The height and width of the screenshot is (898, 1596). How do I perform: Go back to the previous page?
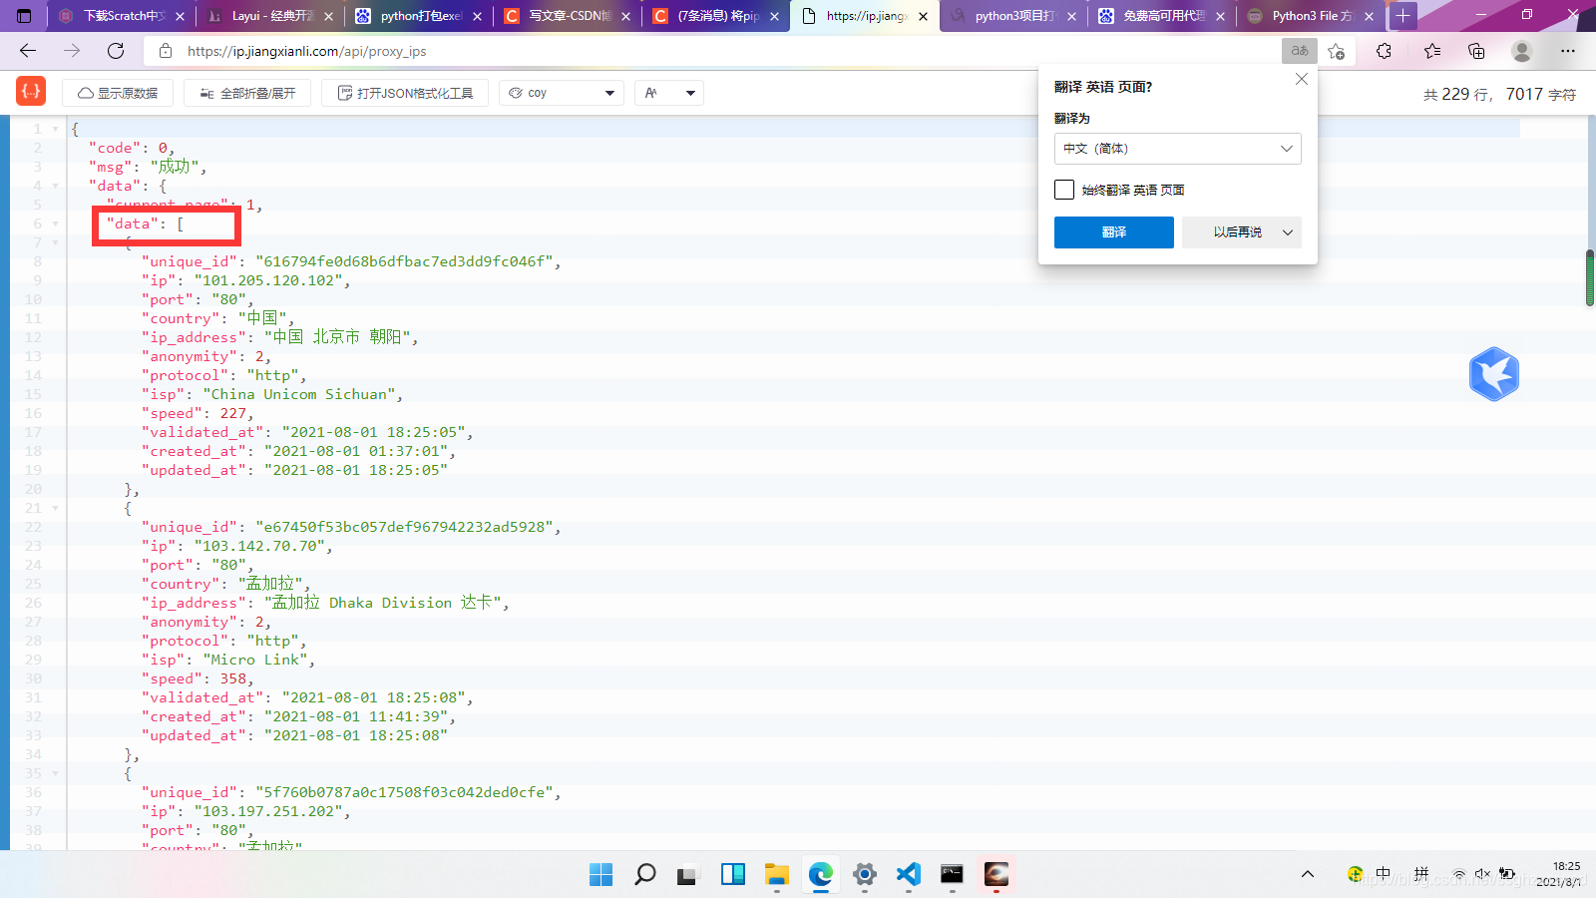[28, 51]
